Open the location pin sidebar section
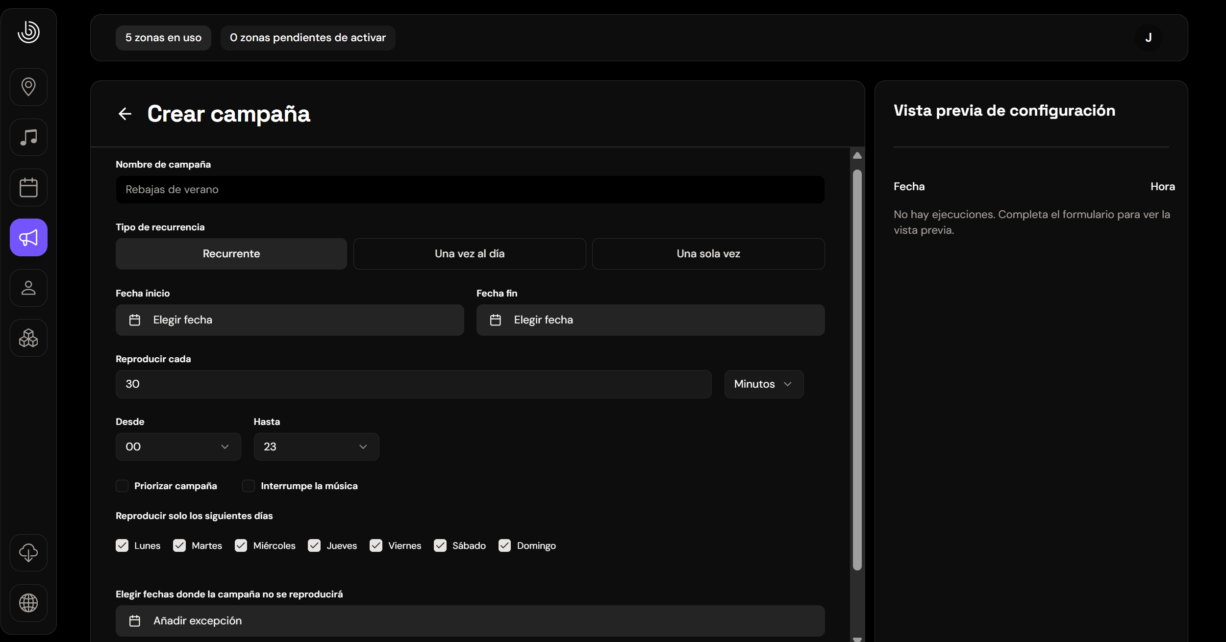This screenshot has width=1226, height=642. (28, 87)
